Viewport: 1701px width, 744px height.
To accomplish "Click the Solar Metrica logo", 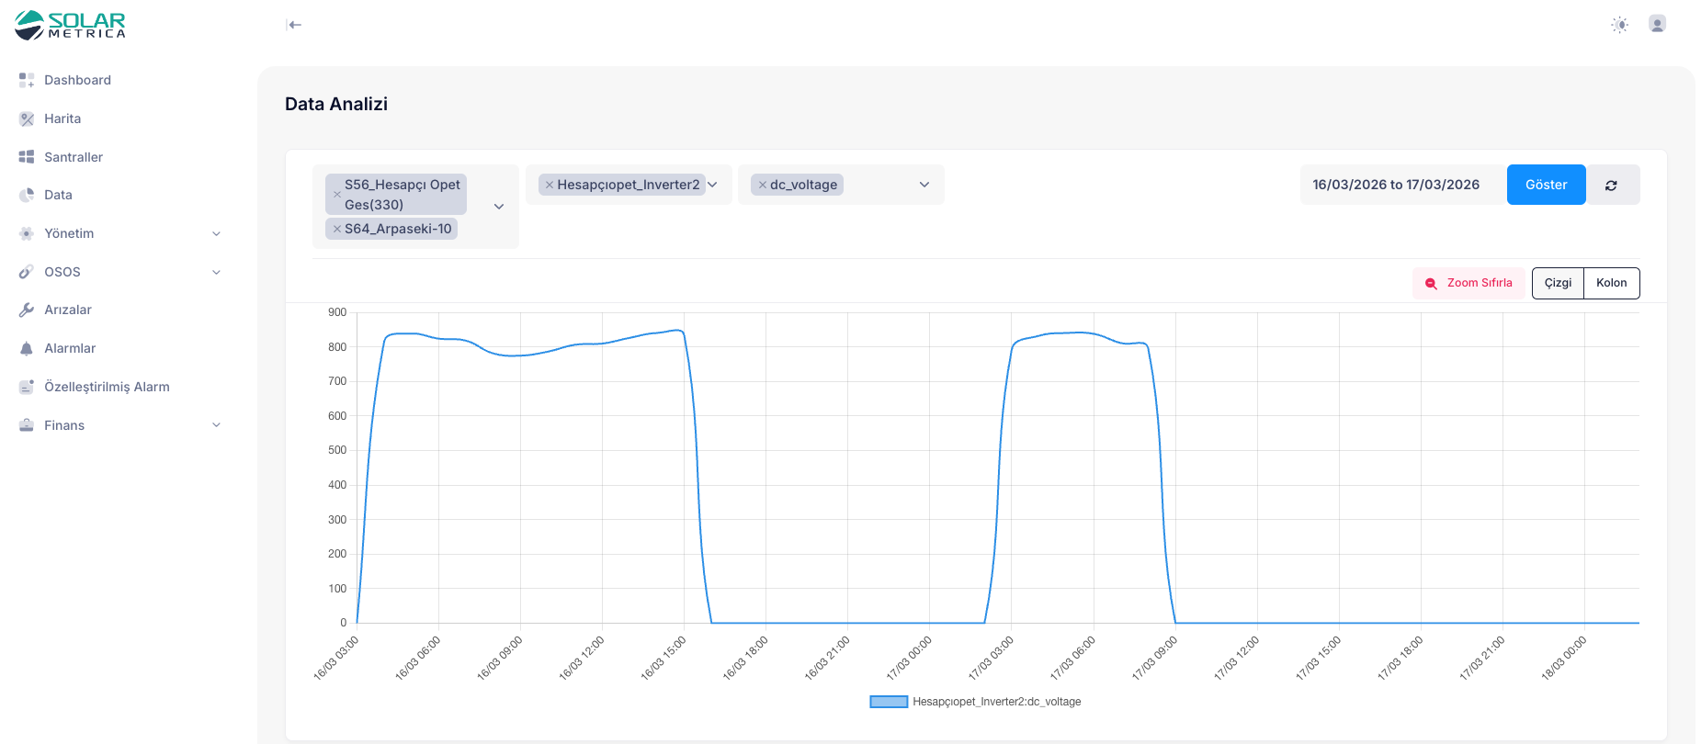I will click(70, 25).
